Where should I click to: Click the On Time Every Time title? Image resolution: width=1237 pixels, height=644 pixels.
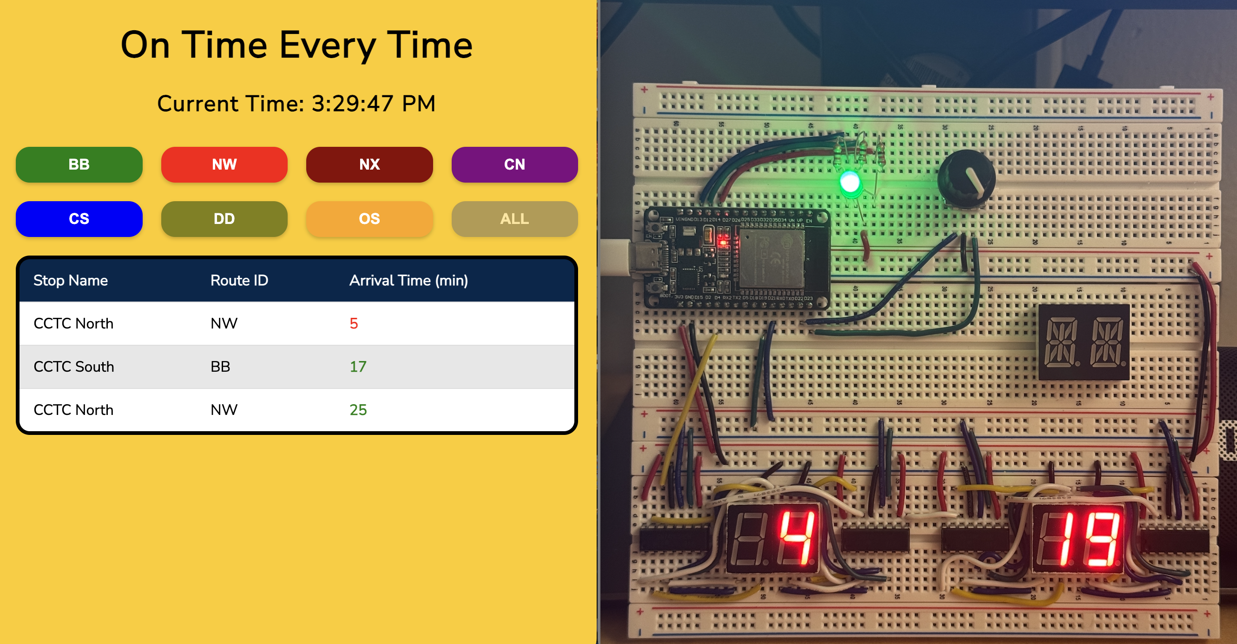296,45
